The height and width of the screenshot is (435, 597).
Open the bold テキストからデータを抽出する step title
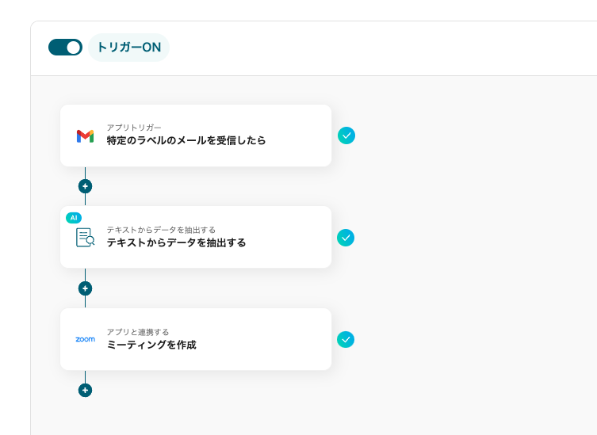(x=176, y=243)
